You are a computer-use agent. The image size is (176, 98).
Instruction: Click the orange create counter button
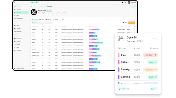click(x=132, y=23)
